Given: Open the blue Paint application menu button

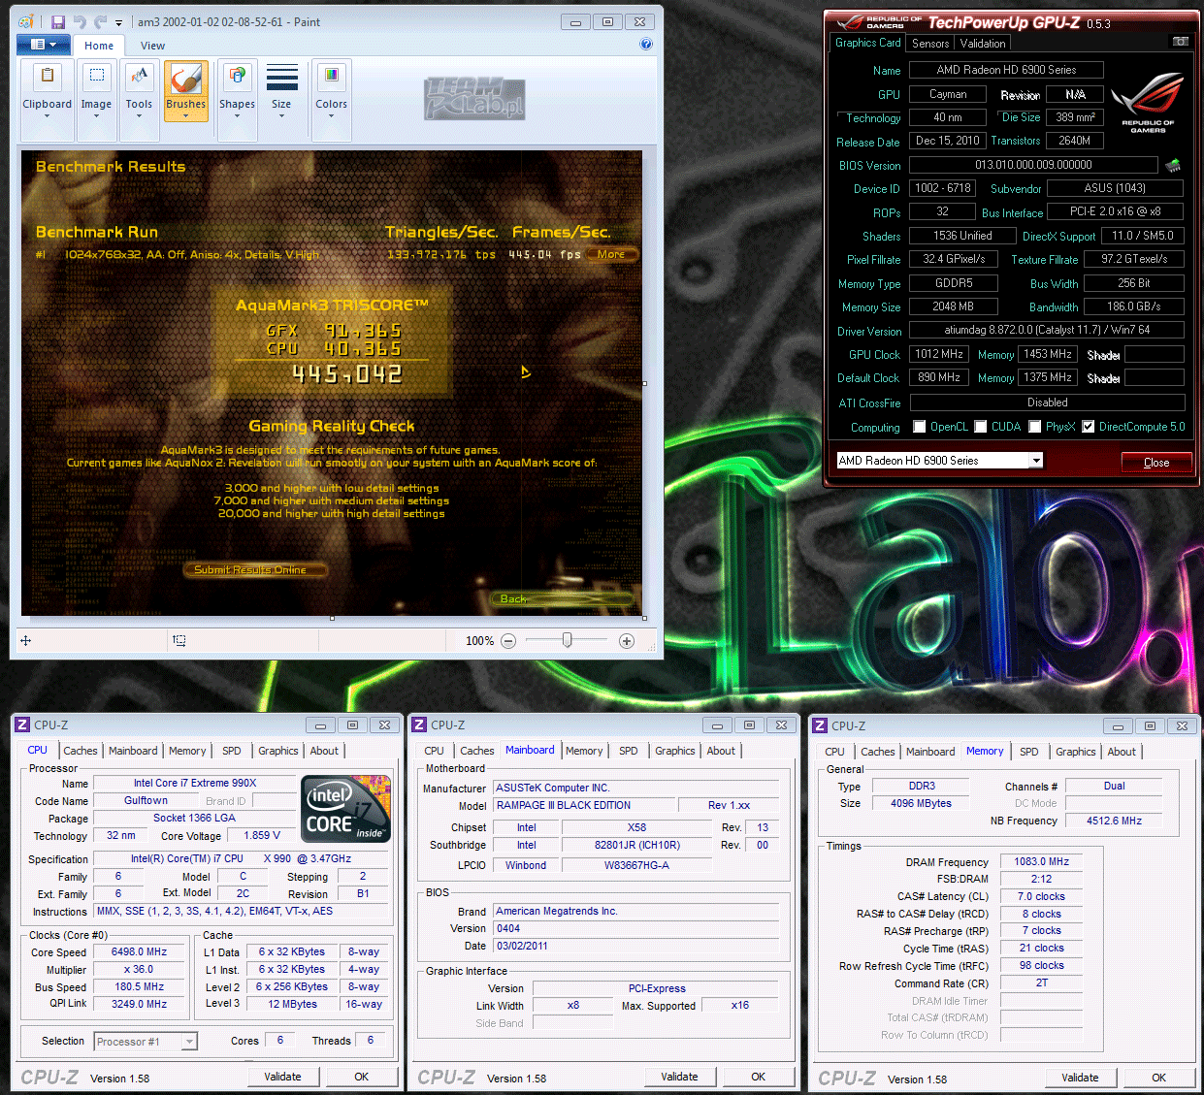Looking at the screenshot, I should pos(44,45).
